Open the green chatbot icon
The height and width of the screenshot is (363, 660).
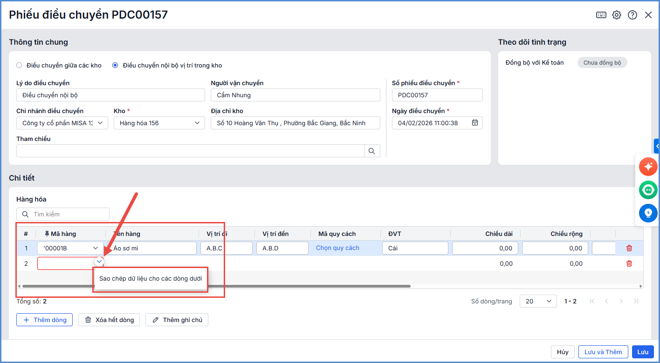coord(648,190)
